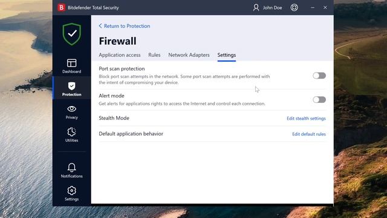The width and height of the screenshot is (387, 218).
Task: Click the John Doe username text
Action: [x=272, y=8]
